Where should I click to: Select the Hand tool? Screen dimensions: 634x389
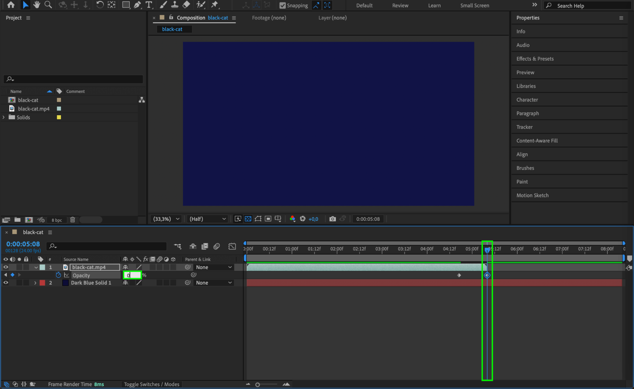pyautogui.click(x=36, y=5)
